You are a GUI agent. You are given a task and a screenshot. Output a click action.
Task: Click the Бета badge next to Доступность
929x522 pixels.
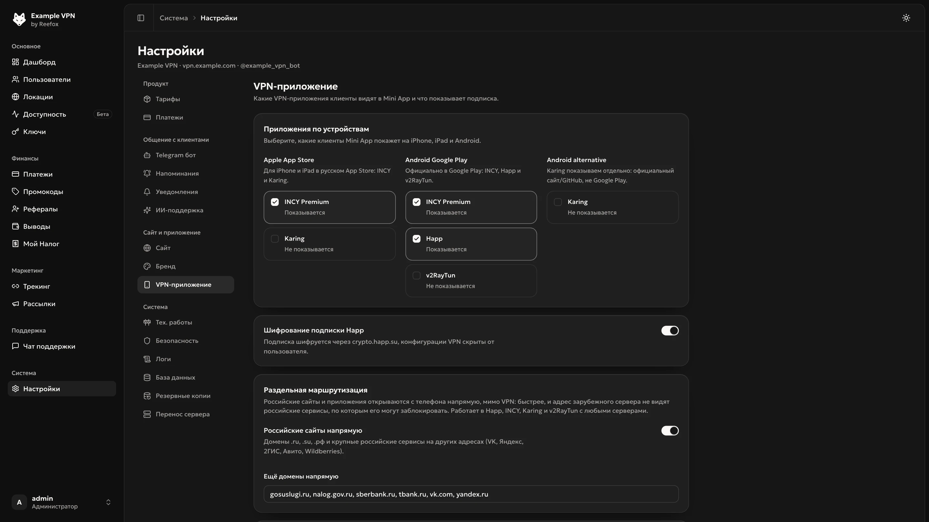[x=103, y=114]
